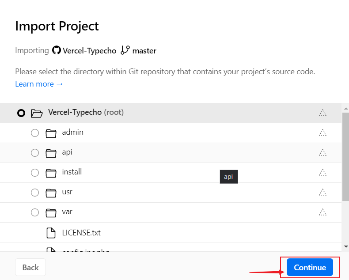The height and width of the screenshot is (280, 349).
Task: Click the admin folder icon
Action: (x=51, y=133)
